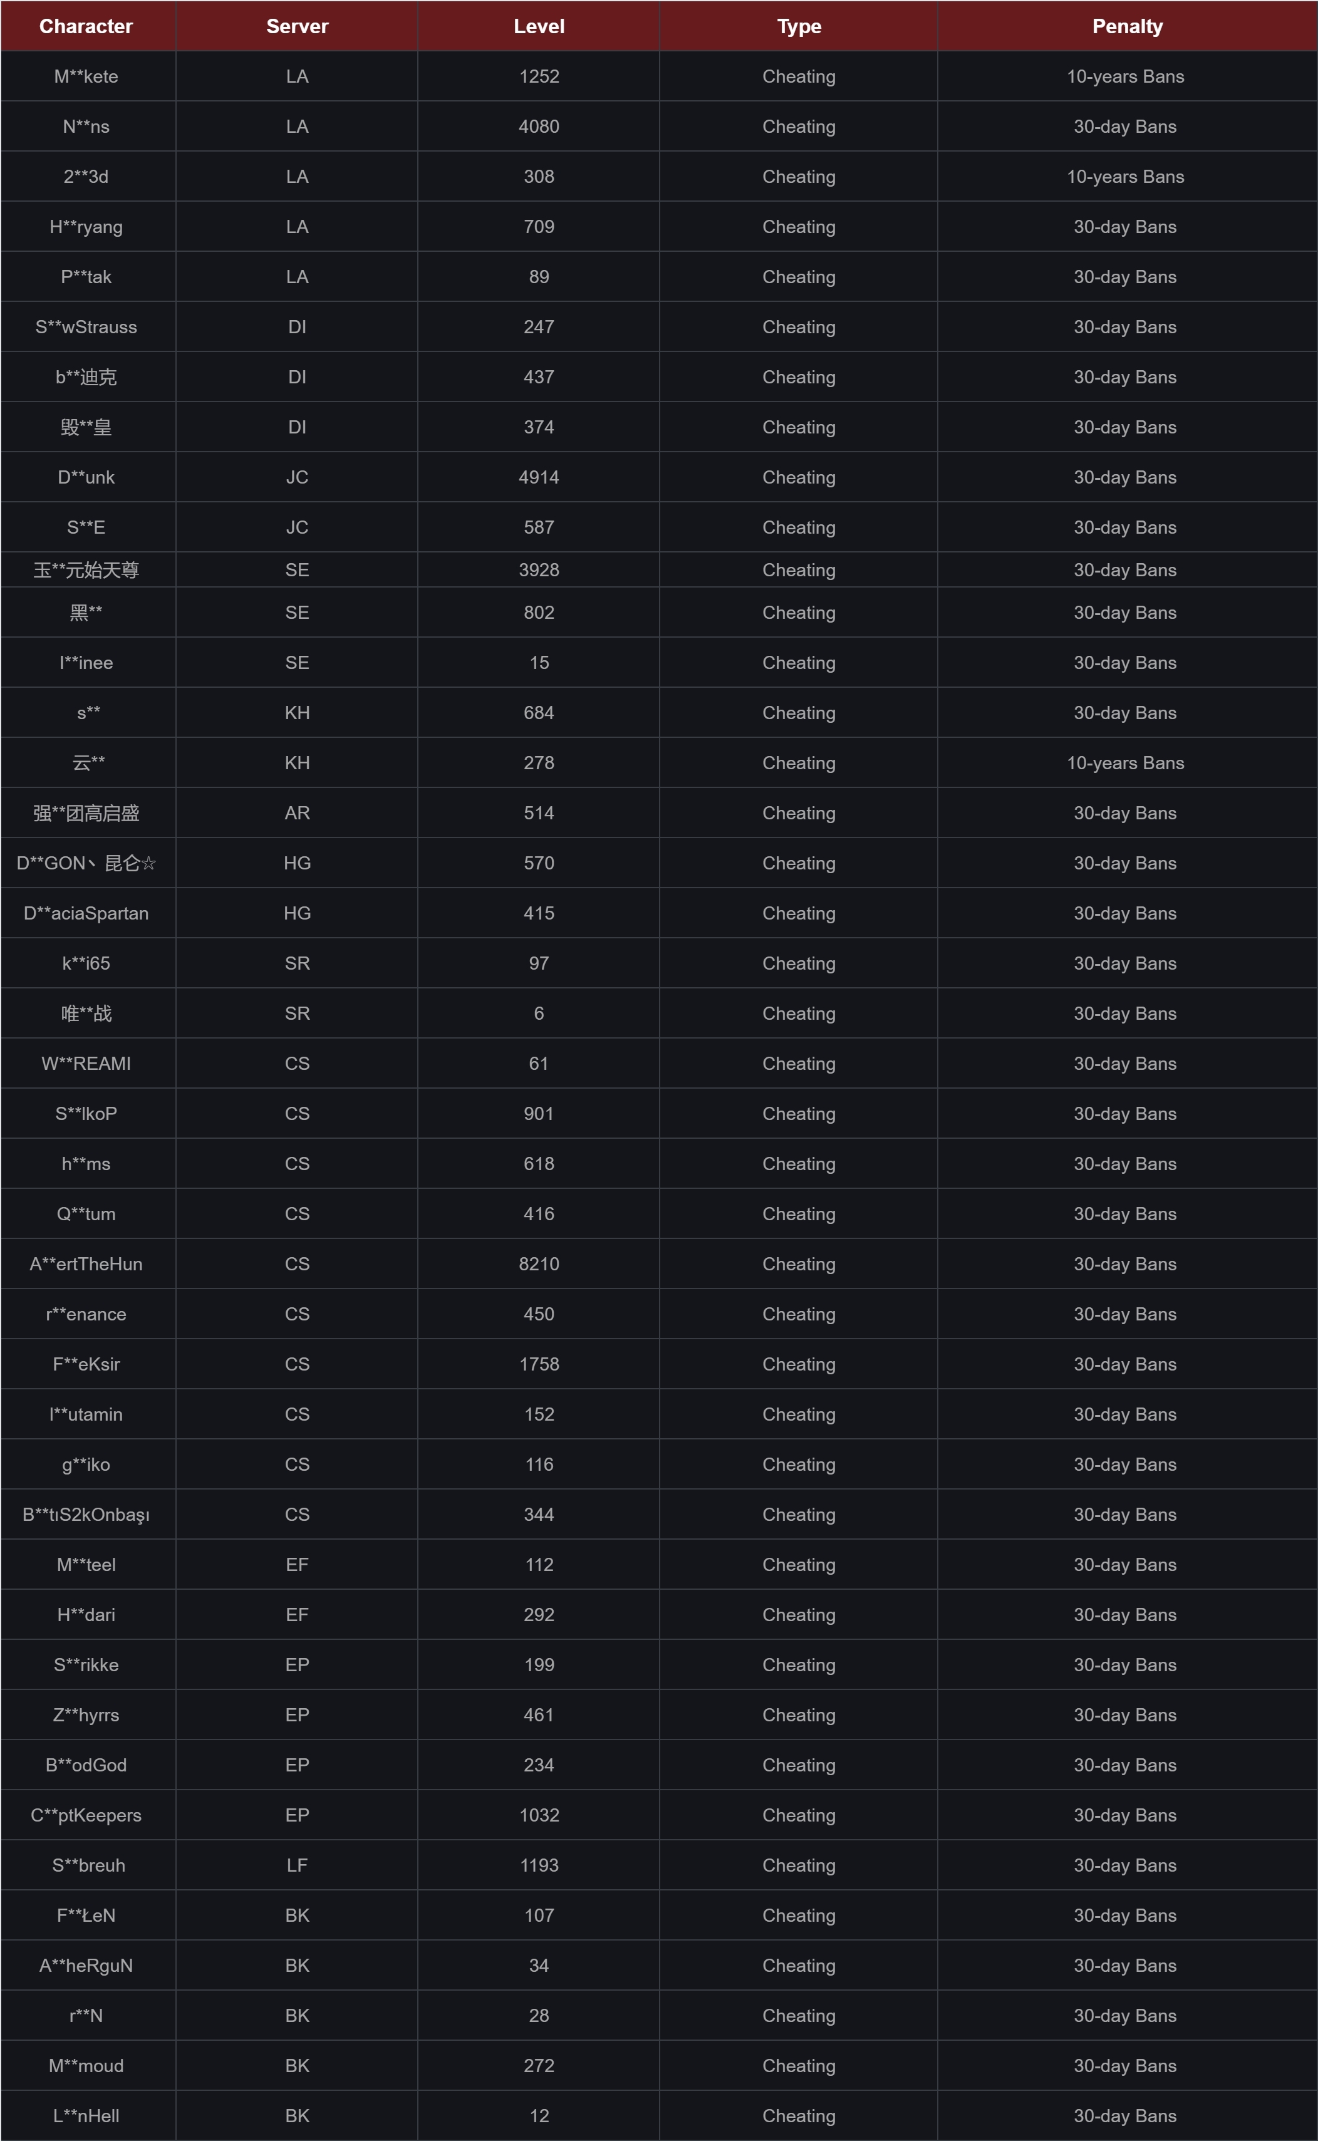This screenshot has width=1318, height=2141.
Task: Click the Server column header
Action: [298, 26]
